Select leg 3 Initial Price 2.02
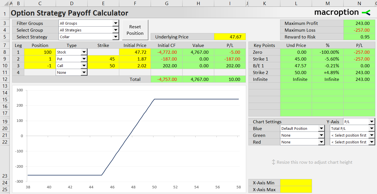 [135, 66]
